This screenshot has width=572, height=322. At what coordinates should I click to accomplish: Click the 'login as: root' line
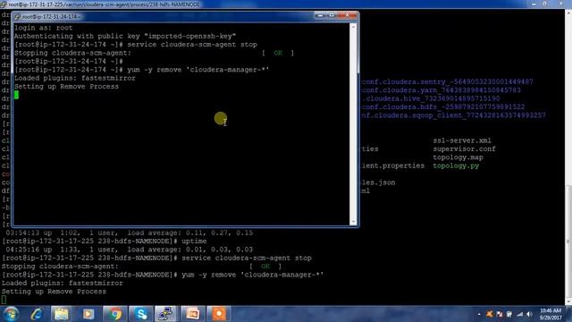click(x=44, y=28)
